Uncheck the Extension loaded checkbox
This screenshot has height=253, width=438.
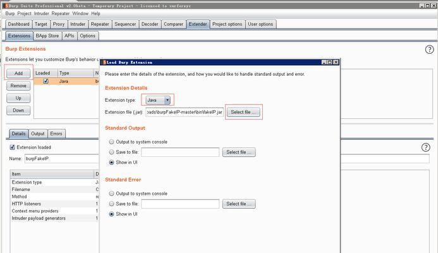click(13, 147)
